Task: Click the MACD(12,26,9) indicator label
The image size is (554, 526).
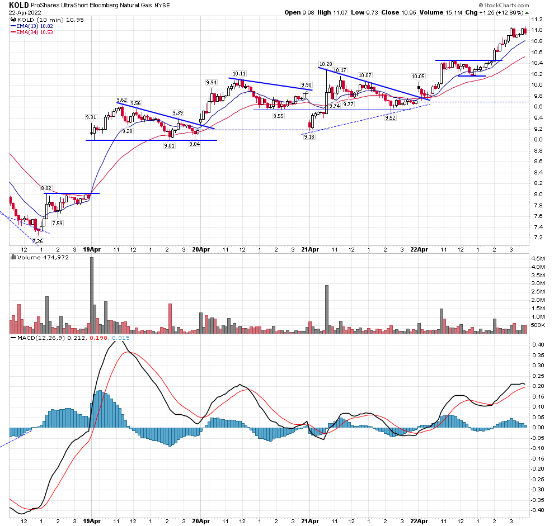Action: click(x=41, y=338)
